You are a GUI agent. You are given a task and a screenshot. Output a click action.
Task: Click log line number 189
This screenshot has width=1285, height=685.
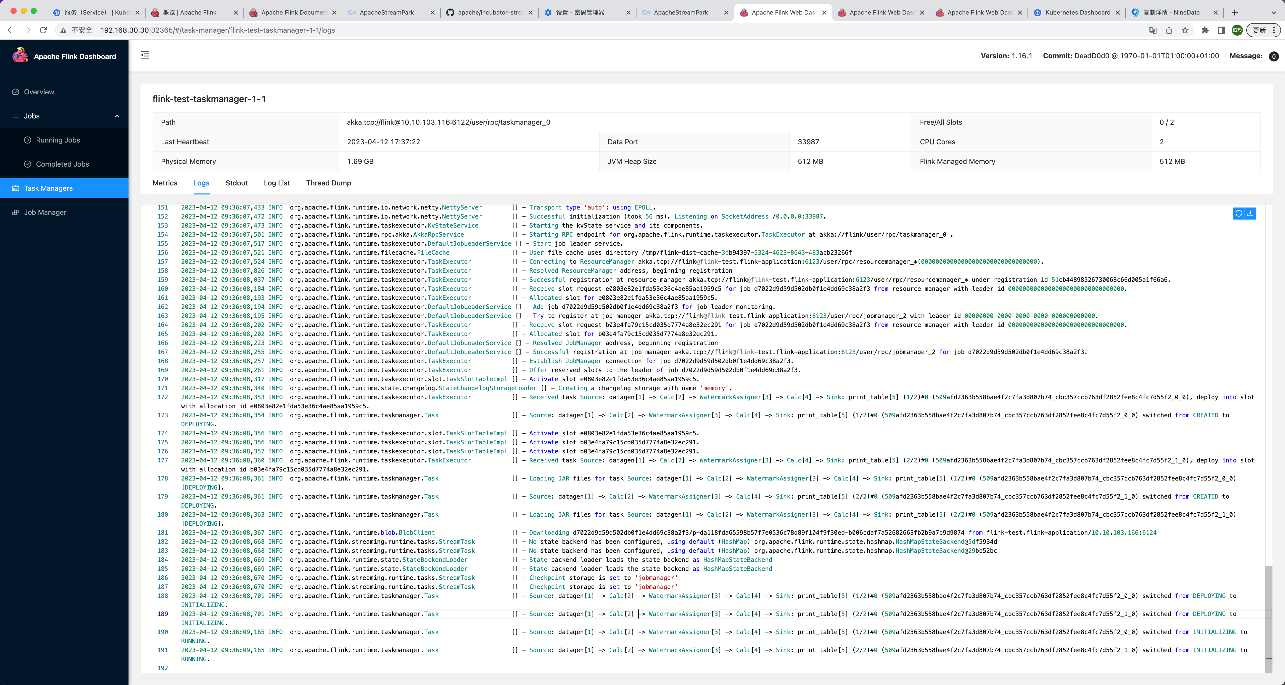(163, 614)
